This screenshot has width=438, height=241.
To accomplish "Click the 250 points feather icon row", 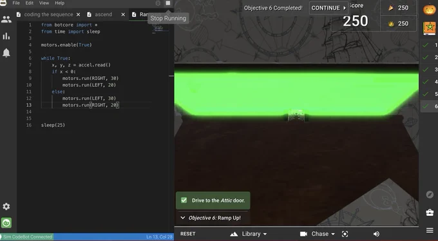I will (398, 8).
